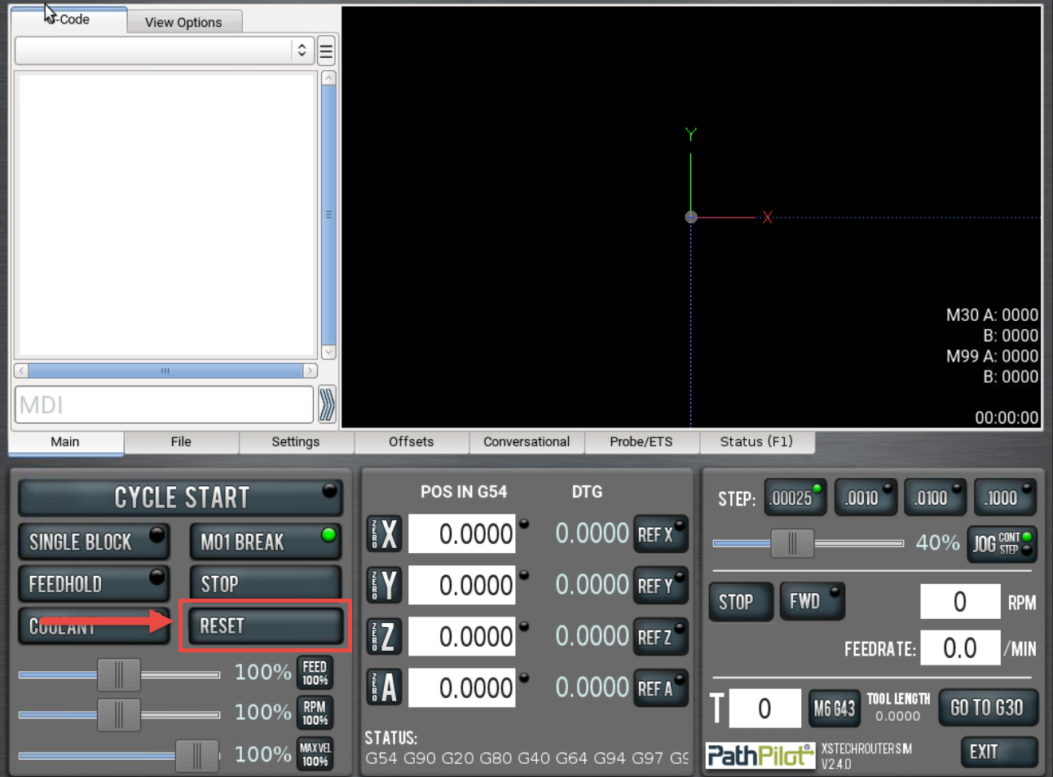
Task: Open the G-code file dropdown
Action: click(164, 50)
